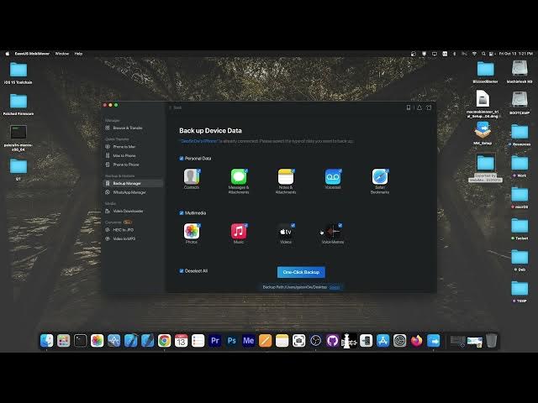Click the device icon in window header
This screenshot has width=538, height=403.
(x=409, y=107)
